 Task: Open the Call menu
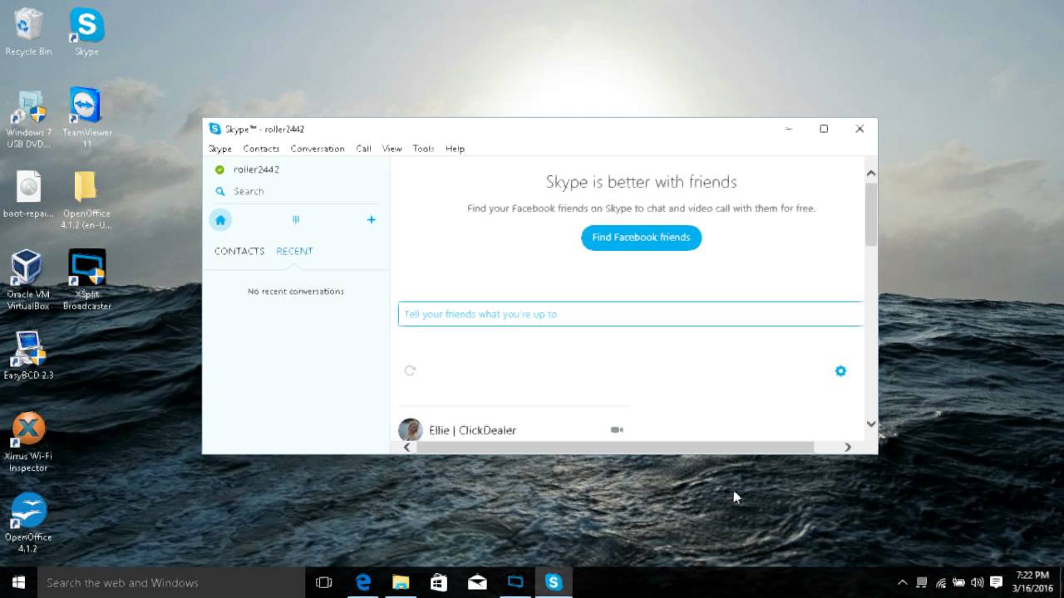pyautogui.click(x=363, y=149)
